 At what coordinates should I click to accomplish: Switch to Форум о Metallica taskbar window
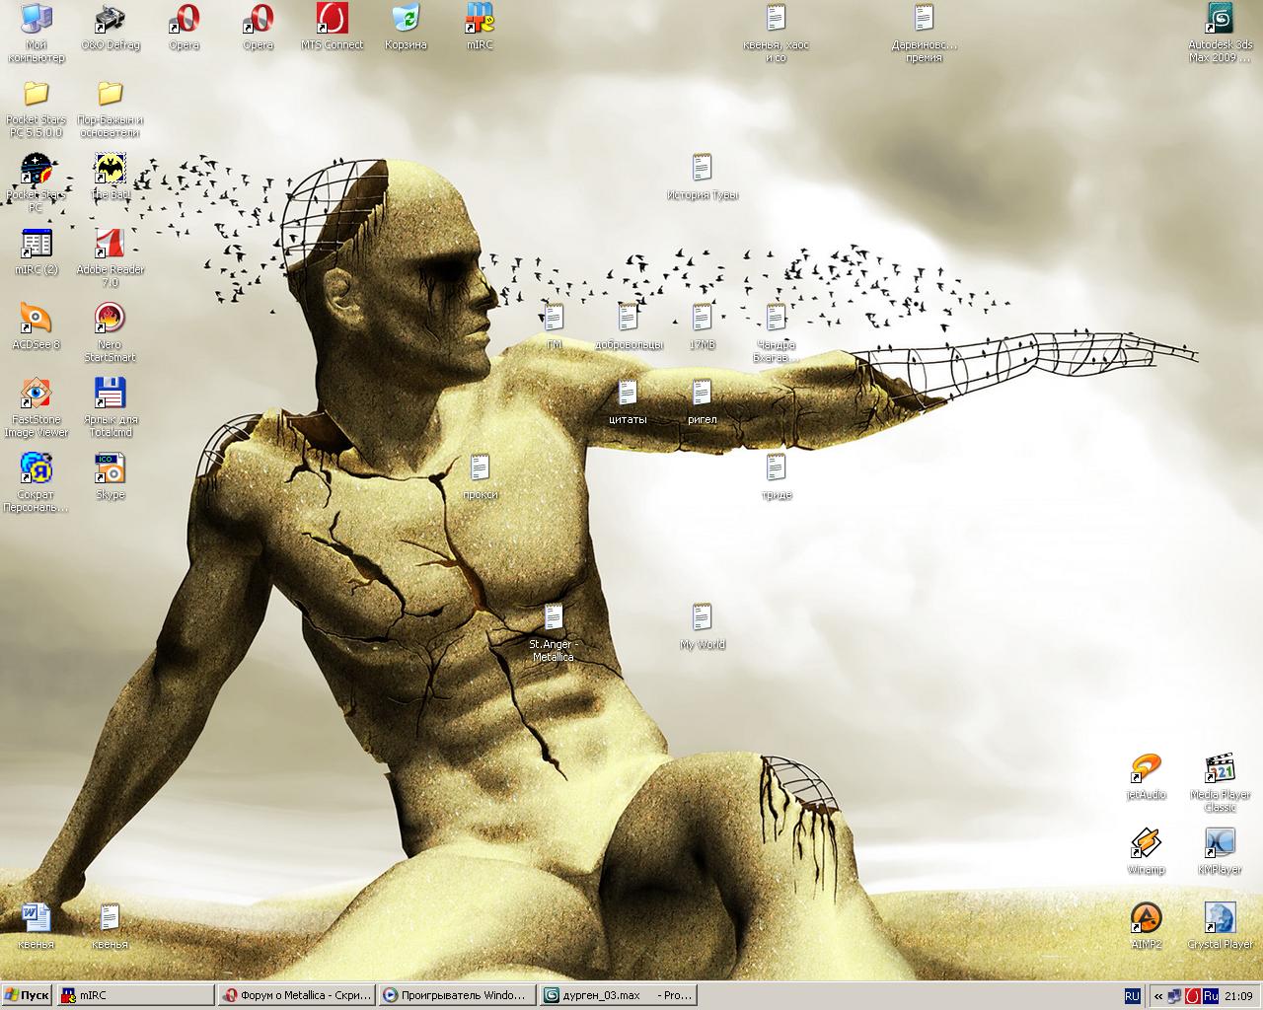click(x=296, y=995)
